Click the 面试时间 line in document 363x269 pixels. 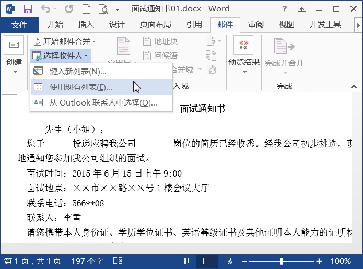[x=104, y=173]
